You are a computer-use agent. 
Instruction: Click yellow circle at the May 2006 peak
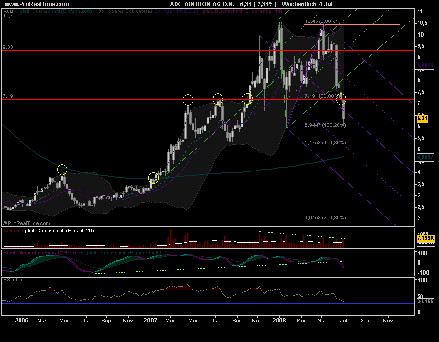click(x=62, y=170)
